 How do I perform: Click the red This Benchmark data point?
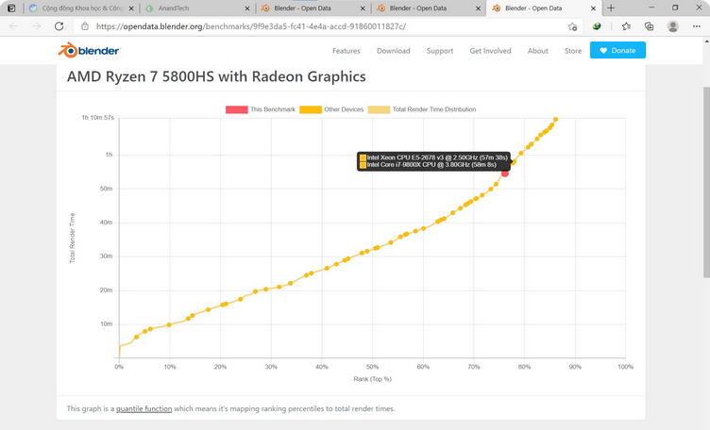click(x=505, y=174)
